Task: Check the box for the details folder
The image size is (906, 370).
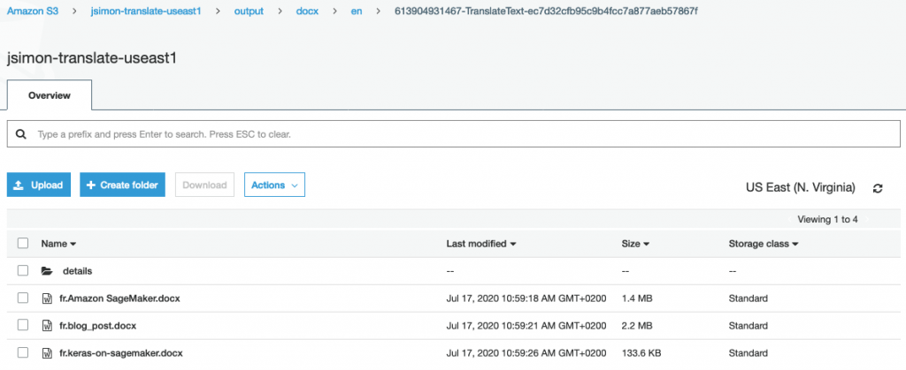Action: (22, 270)
